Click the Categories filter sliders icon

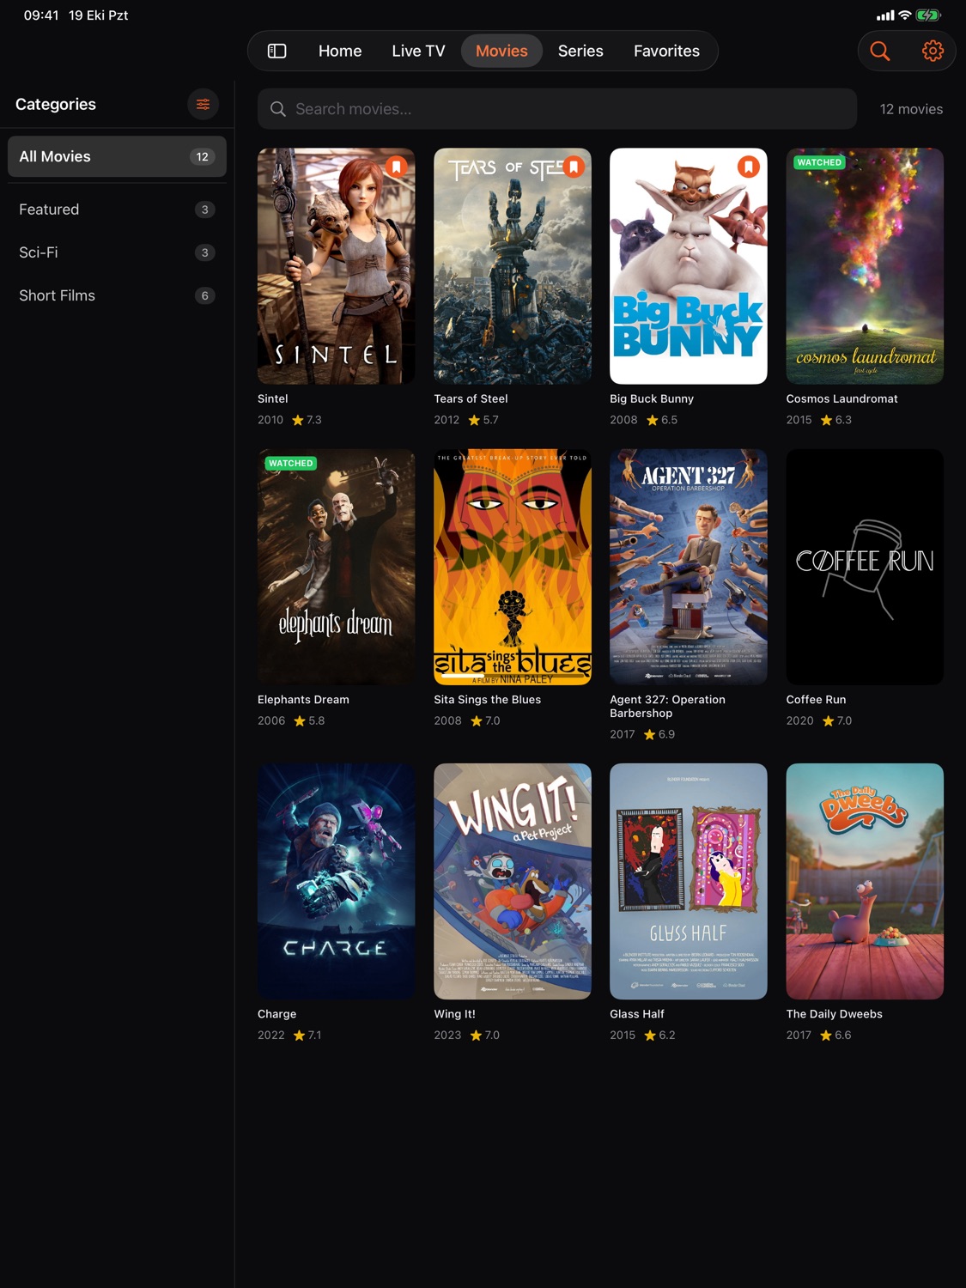[x=203, y=104]
